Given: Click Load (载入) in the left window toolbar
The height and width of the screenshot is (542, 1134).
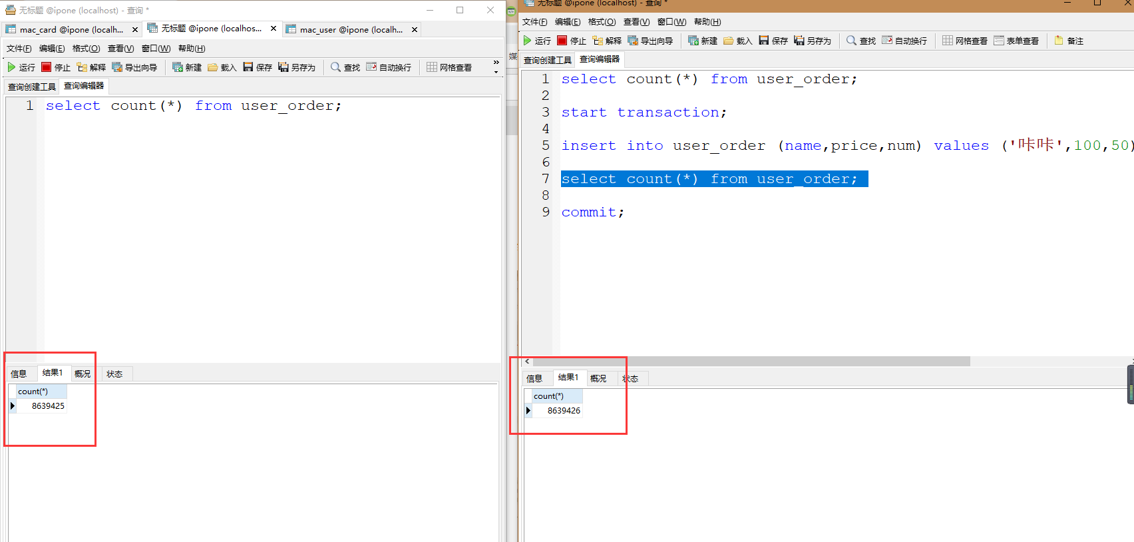Looking at the screenshot, I should 222,67.
